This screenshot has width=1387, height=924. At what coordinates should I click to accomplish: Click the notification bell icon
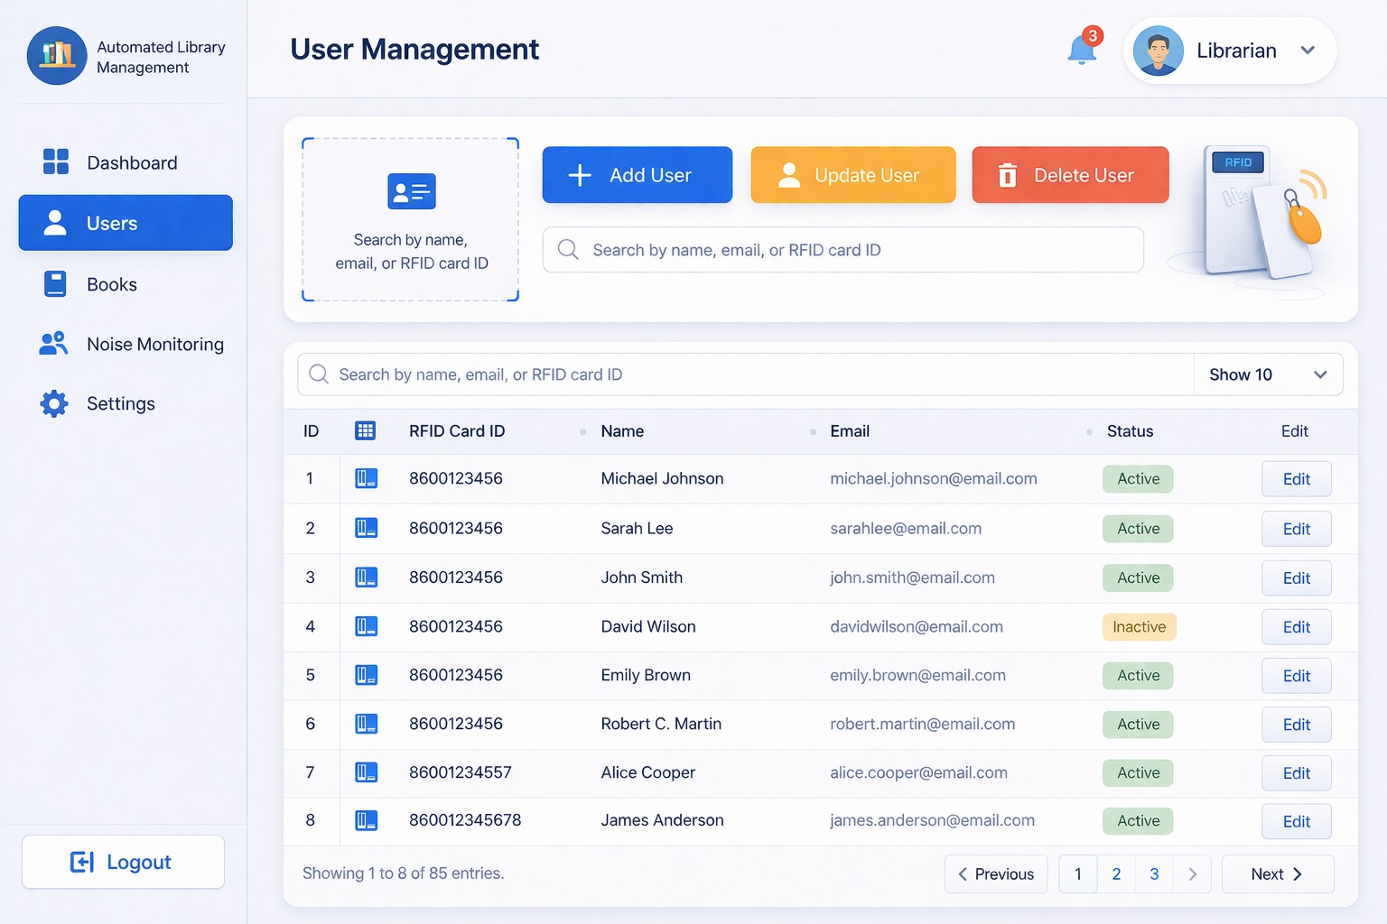click(1082, 50)
